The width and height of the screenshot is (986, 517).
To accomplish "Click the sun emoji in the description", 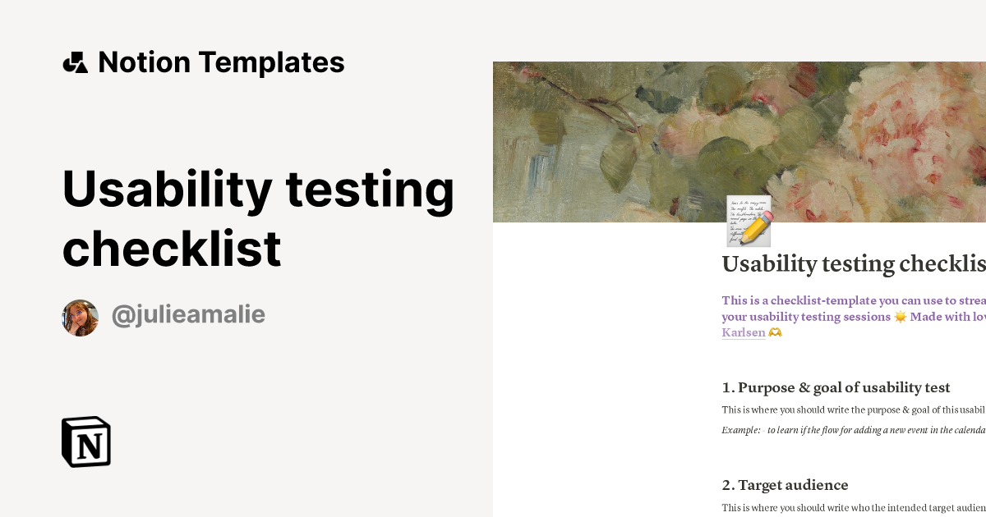I will click(901, 317).
